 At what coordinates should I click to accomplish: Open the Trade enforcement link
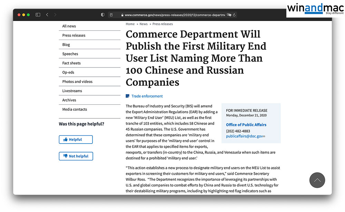point(147,96)
